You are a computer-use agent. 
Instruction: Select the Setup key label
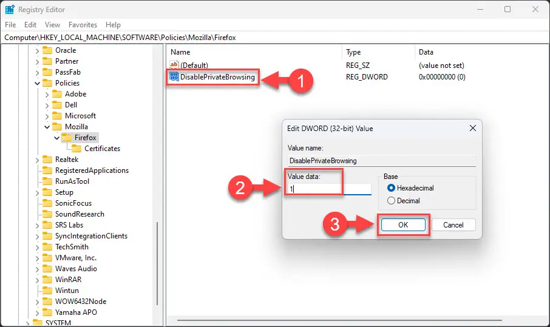(64, 192)
